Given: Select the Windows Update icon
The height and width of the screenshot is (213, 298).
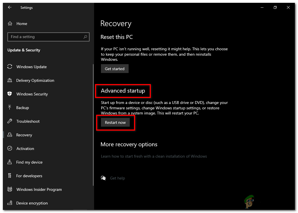Looking at the screenshot, I should [10, 67].
